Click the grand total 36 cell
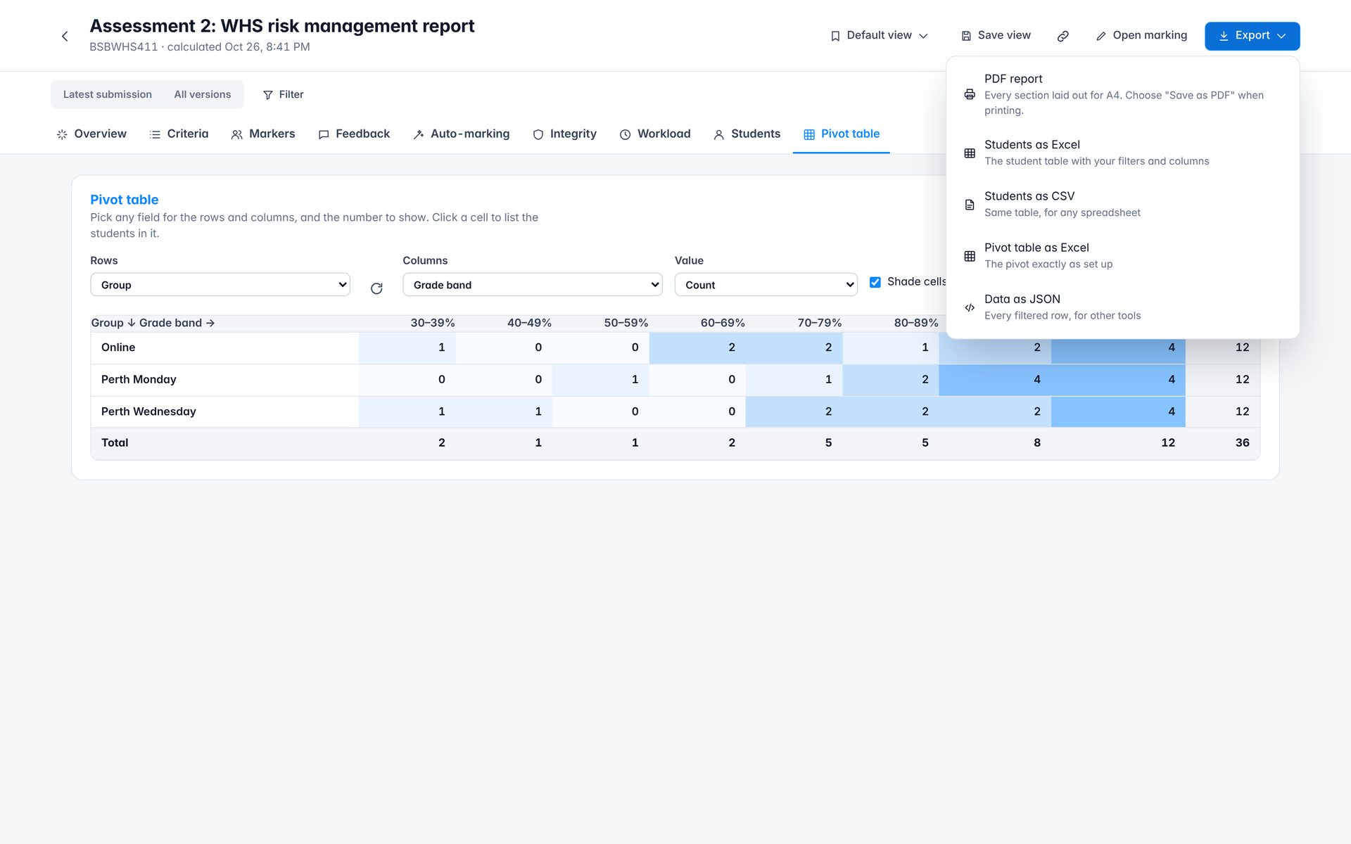Screen dimensions: 1351x844 click(x=1223, y=443)
